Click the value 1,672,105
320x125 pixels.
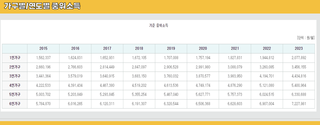[139, 58]
